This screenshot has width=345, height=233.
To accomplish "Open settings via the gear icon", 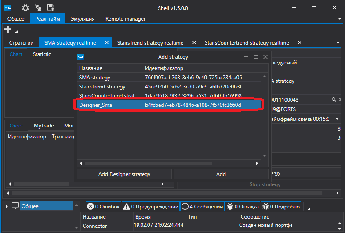I will [25, 8].
